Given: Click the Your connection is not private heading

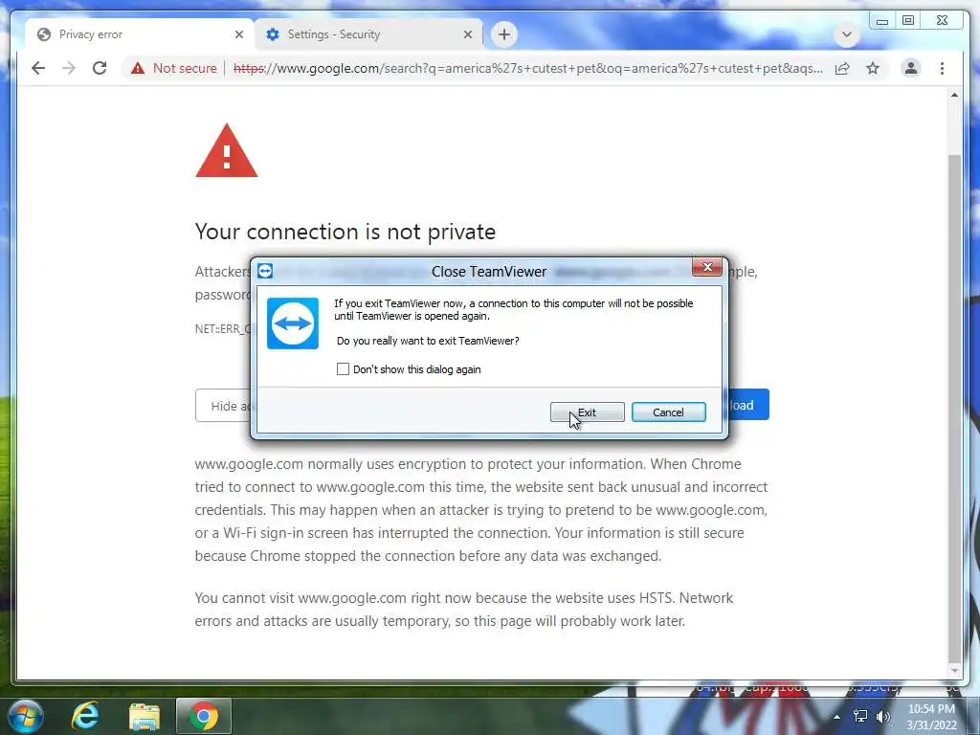Looking at the screenshot, I should coord(345,232).
